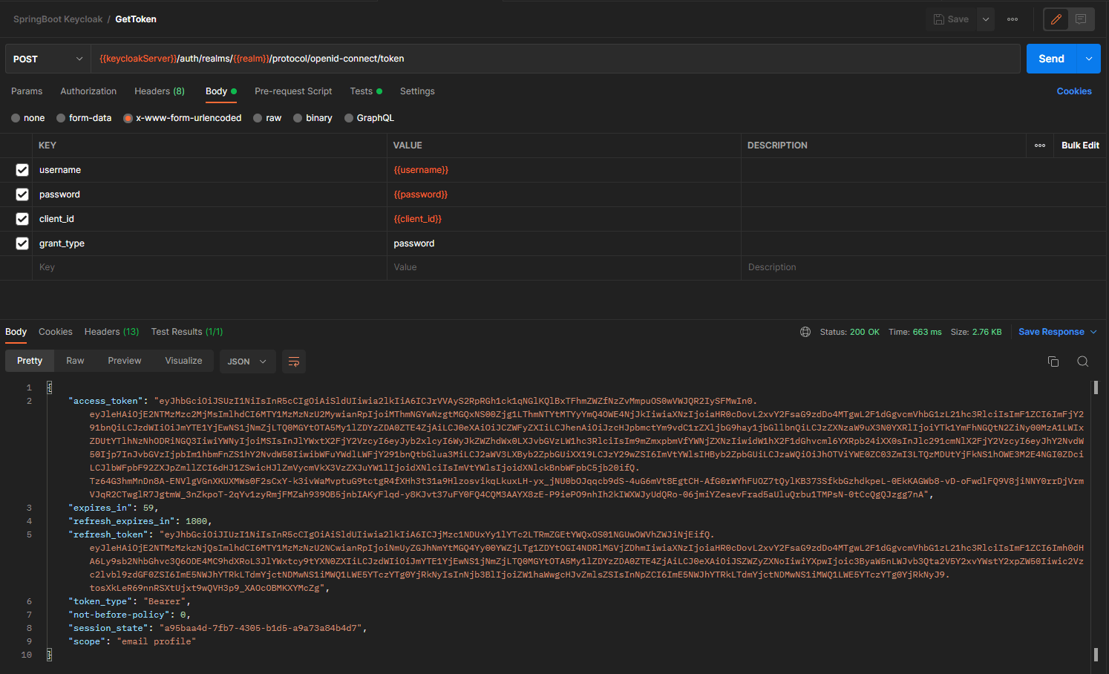Switch to the Visualize response view

183,361
